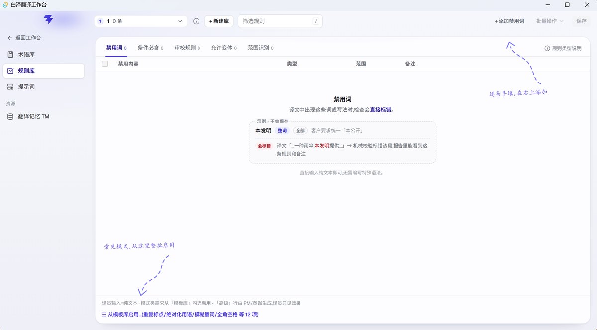Switch to the 允许变体 tab
Screen dimensions: 597x330
coord(224,48)
